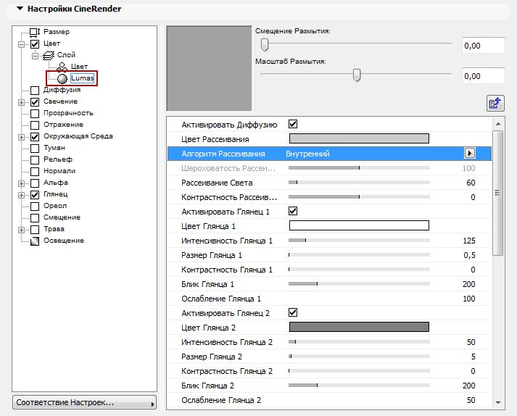Click the gray shader preview thumbnail
Image resolution: width=517 pixels, height=416 pixels.
[209, 69]
